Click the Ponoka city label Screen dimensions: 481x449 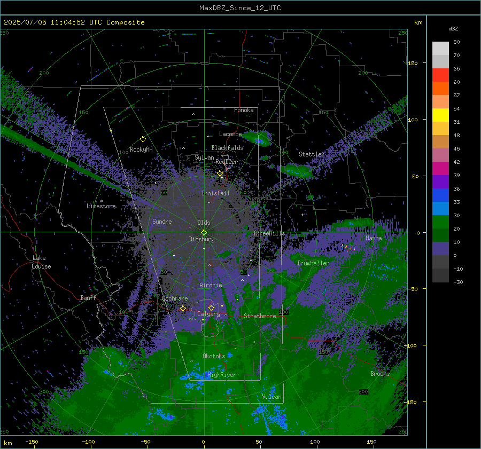pyautogui.click(x=244, y=110)
